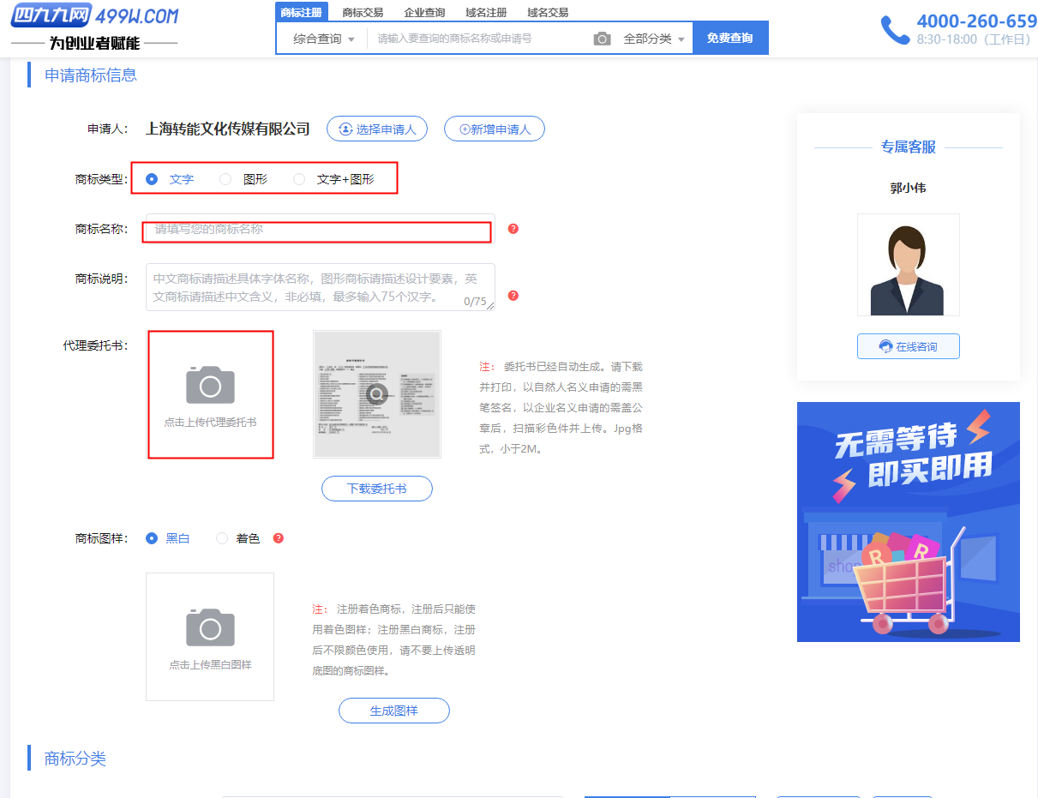Click the camera image-search icon in search bar
1038x798 pixels.
click(x=603, y=39)
